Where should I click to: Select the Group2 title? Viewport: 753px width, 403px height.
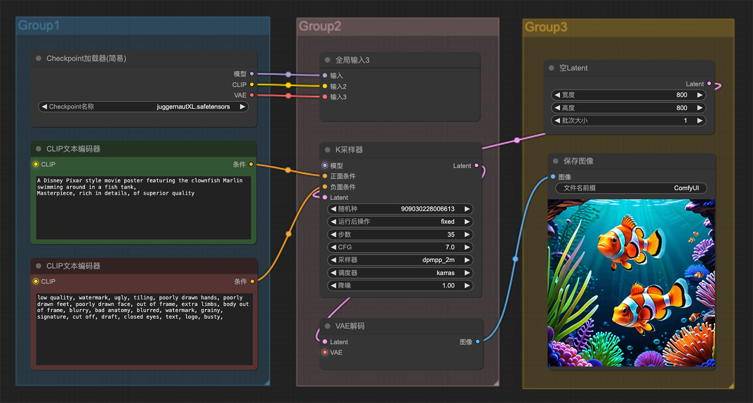[x=320, y=26]
